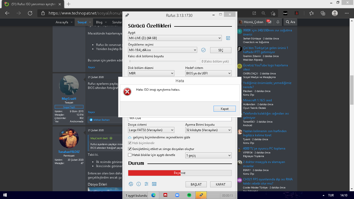354x199 pixels.
Task: Switch to Zoom in the taskbar
Action: click(x=177, y=195)
